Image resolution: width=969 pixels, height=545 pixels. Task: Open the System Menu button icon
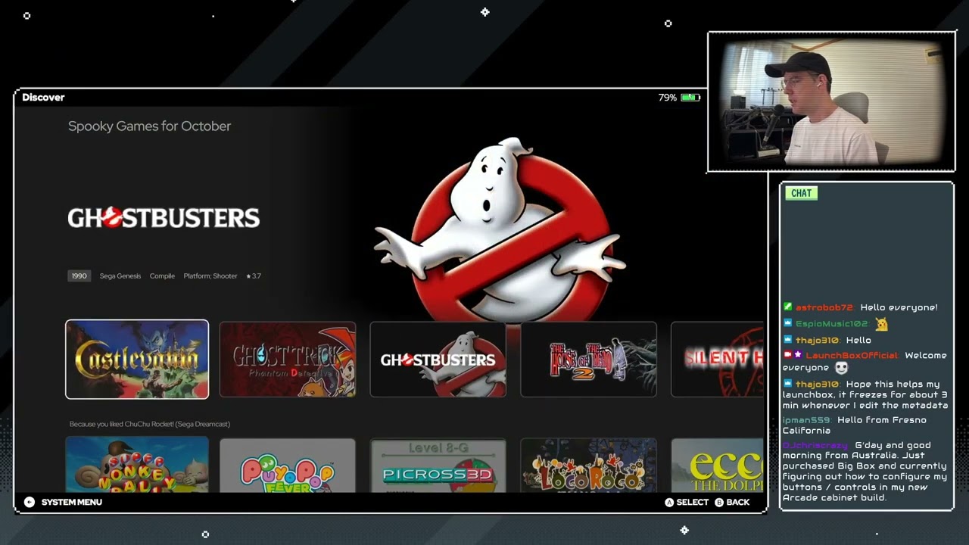(x=29, y=502)
